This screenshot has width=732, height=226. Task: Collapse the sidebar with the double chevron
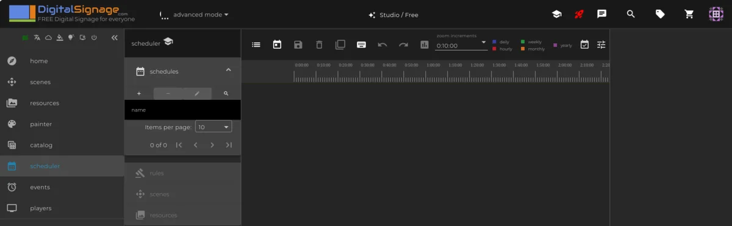tap(114, 38)
